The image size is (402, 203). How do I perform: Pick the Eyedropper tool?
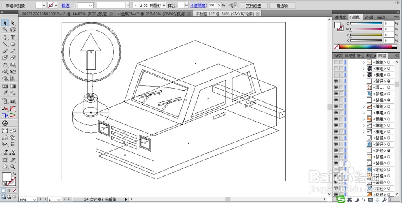[x=5, y=93]
